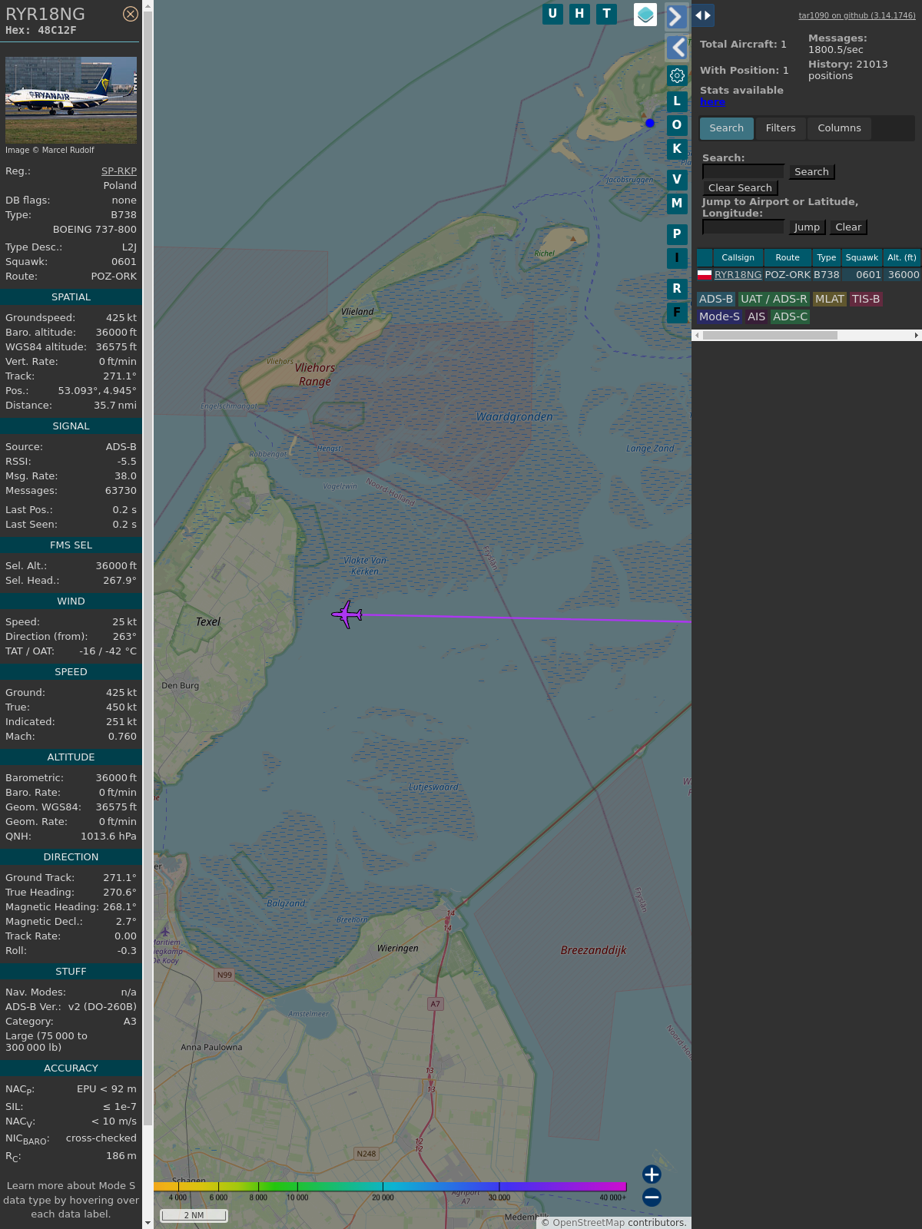Switch to the Search tab
This screenshot has height=1229, width=922.
coord(727,128)
